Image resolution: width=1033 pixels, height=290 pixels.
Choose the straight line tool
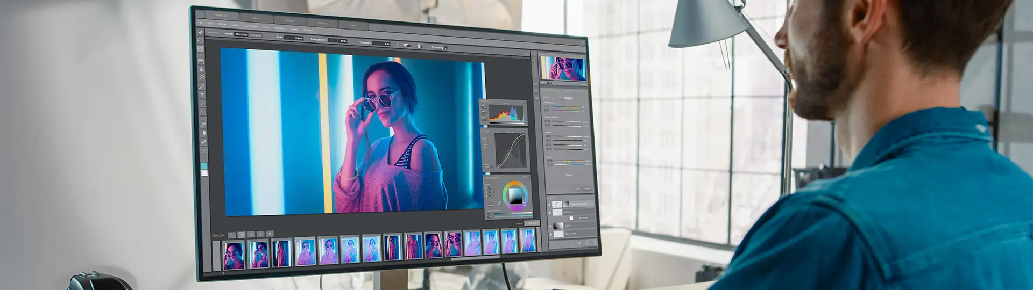tap(202, 104)
